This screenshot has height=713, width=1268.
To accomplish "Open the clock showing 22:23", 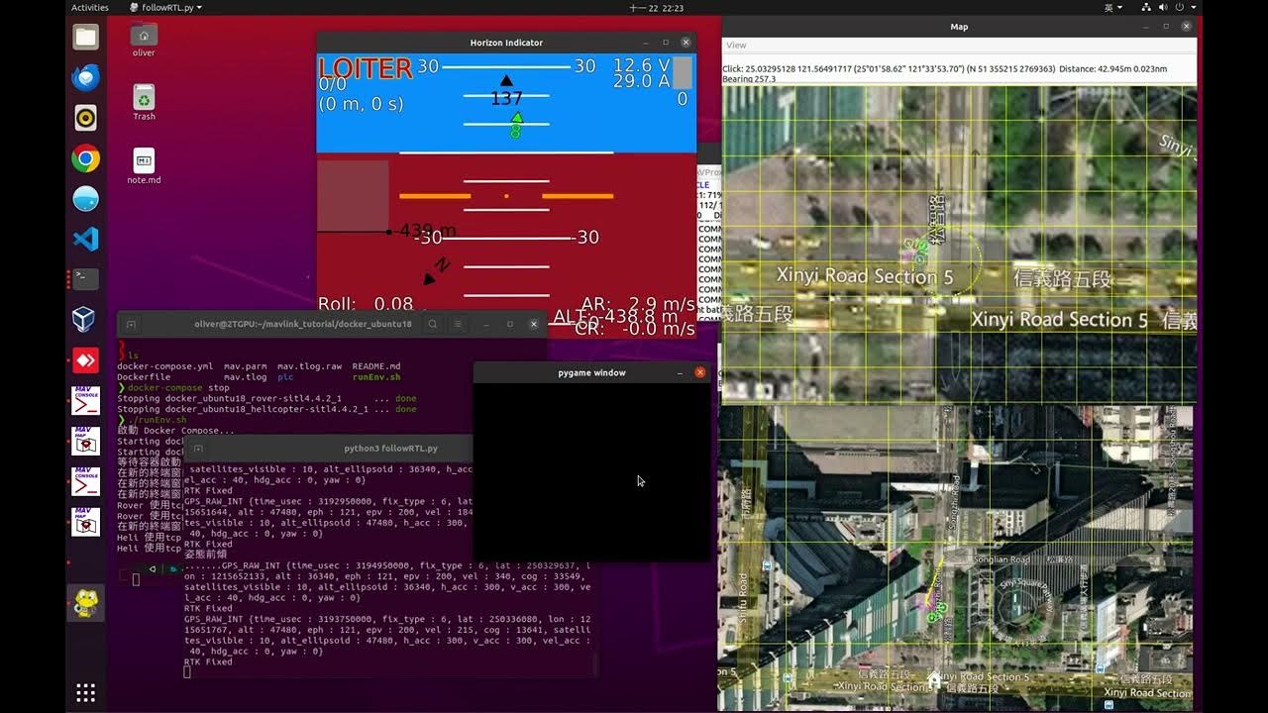I will (x=657, y=7).
